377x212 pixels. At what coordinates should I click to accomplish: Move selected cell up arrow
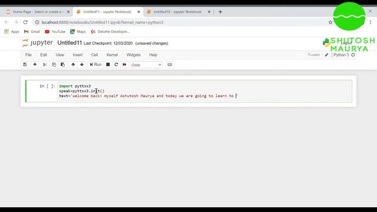pyautogui.click(x=73, y=65)
